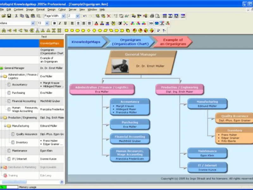Open the Design menu
Image resolution: width=253 pixels, height=190 pixels.
point(52,9)
